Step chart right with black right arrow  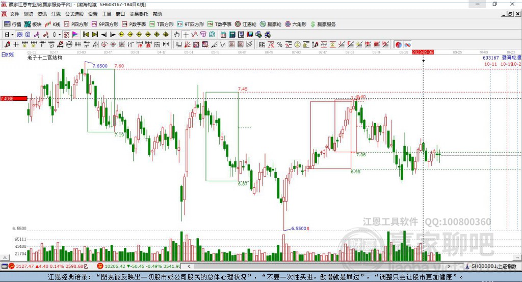(113, 35)
